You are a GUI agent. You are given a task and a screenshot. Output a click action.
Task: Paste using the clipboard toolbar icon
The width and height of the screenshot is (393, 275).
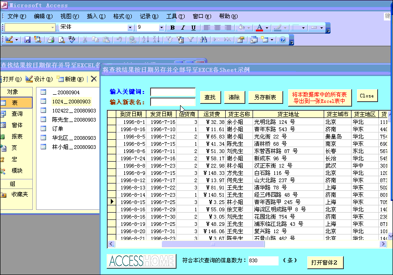pos(106,40)
